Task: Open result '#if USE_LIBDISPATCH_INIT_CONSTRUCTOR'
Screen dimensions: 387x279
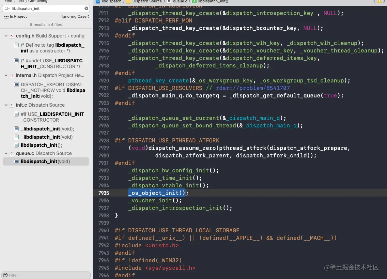Action: click(52, 117)
